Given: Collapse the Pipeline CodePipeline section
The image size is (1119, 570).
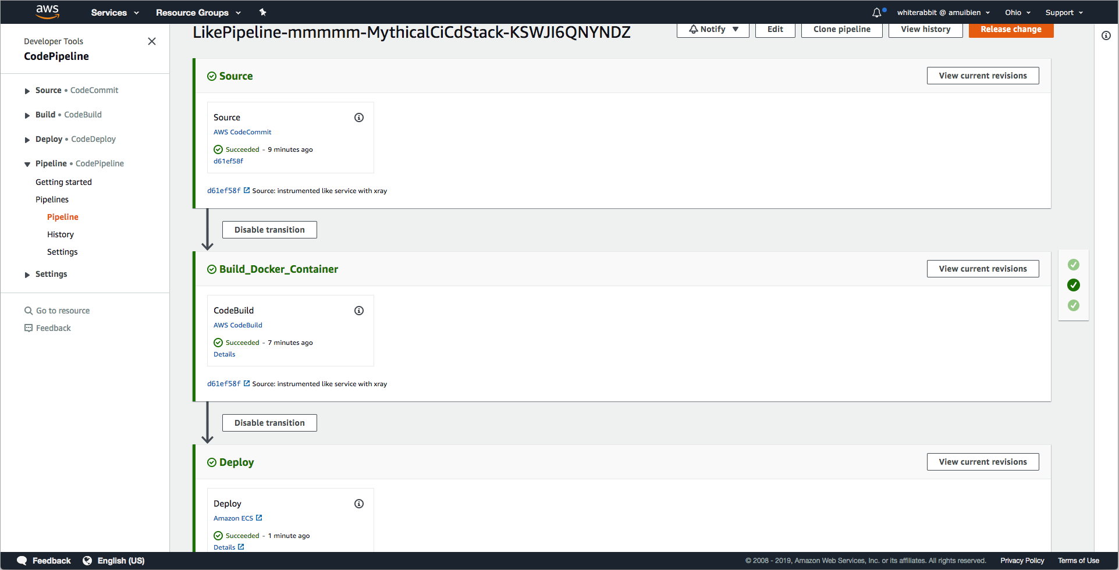Looking at the screenshot, I should pyautogui.click(x=27, y=164).
